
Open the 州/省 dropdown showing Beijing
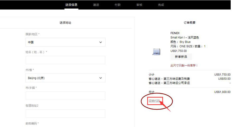pos(65,78)
